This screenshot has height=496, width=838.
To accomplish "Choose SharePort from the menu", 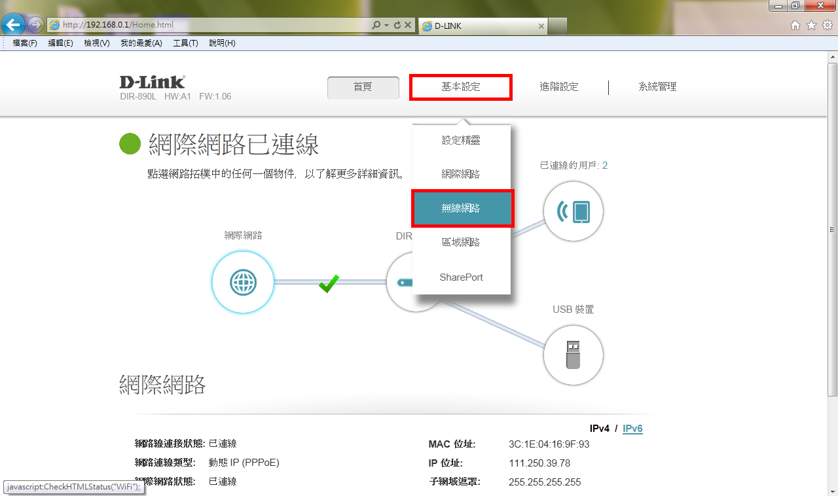I will [x=461, y=277].
